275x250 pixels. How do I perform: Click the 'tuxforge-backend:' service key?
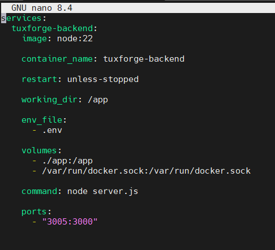click(54, 28)
